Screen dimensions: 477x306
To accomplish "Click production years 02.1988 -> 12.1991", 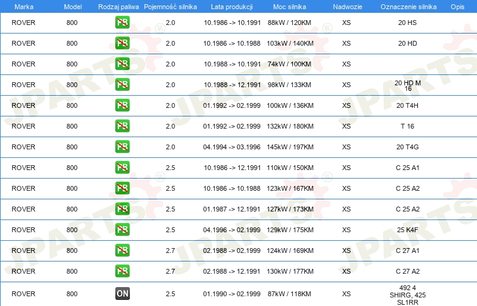I will click(x=232, y=271).
